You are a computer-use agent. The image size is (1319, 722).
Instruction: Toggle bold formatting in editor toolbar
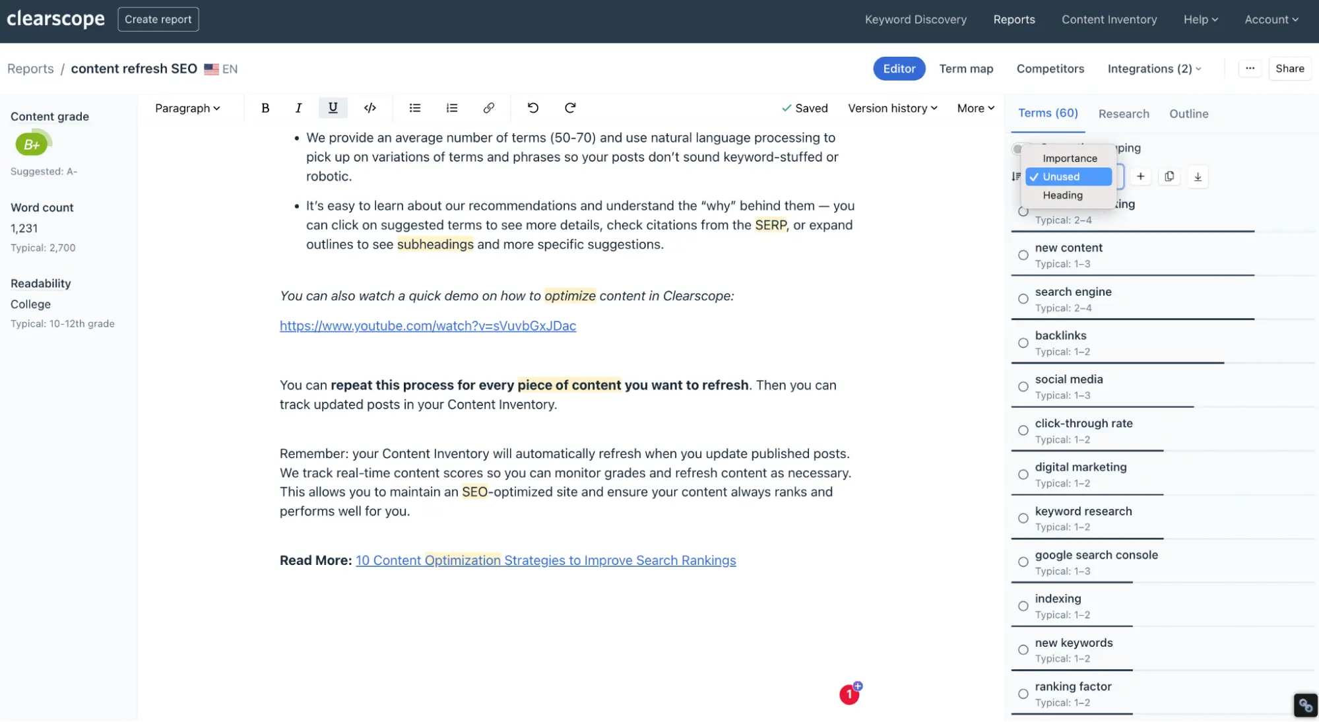coord(265,108)
